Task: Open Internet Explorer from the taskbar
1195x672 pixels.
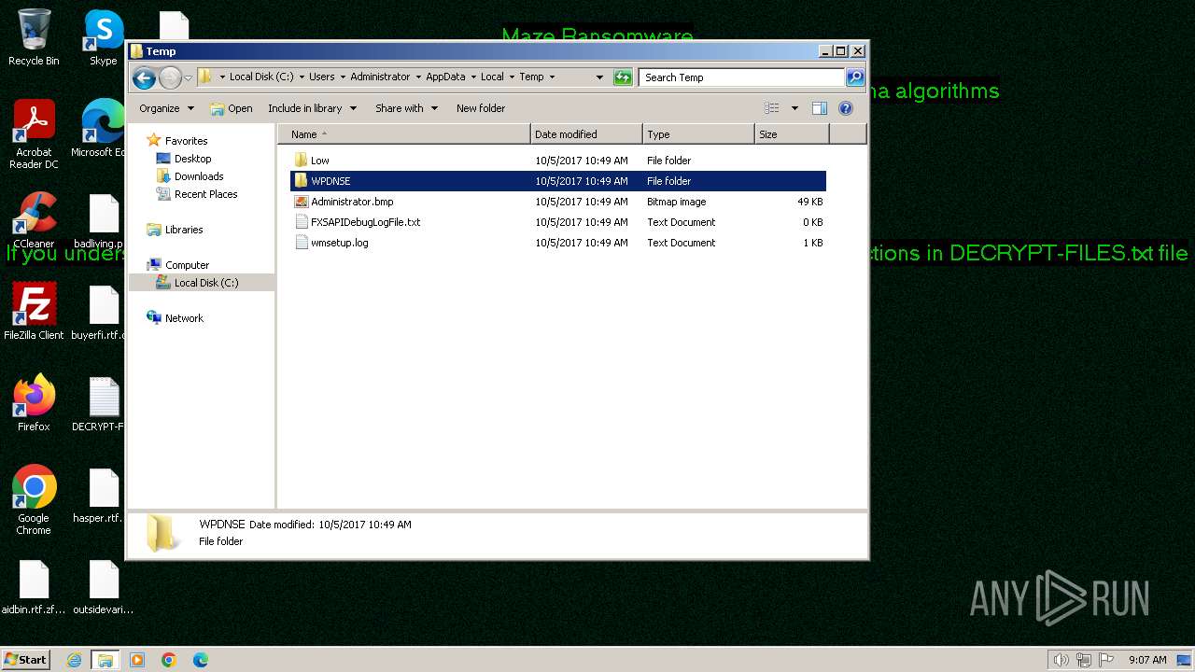Action: (75, 660)
